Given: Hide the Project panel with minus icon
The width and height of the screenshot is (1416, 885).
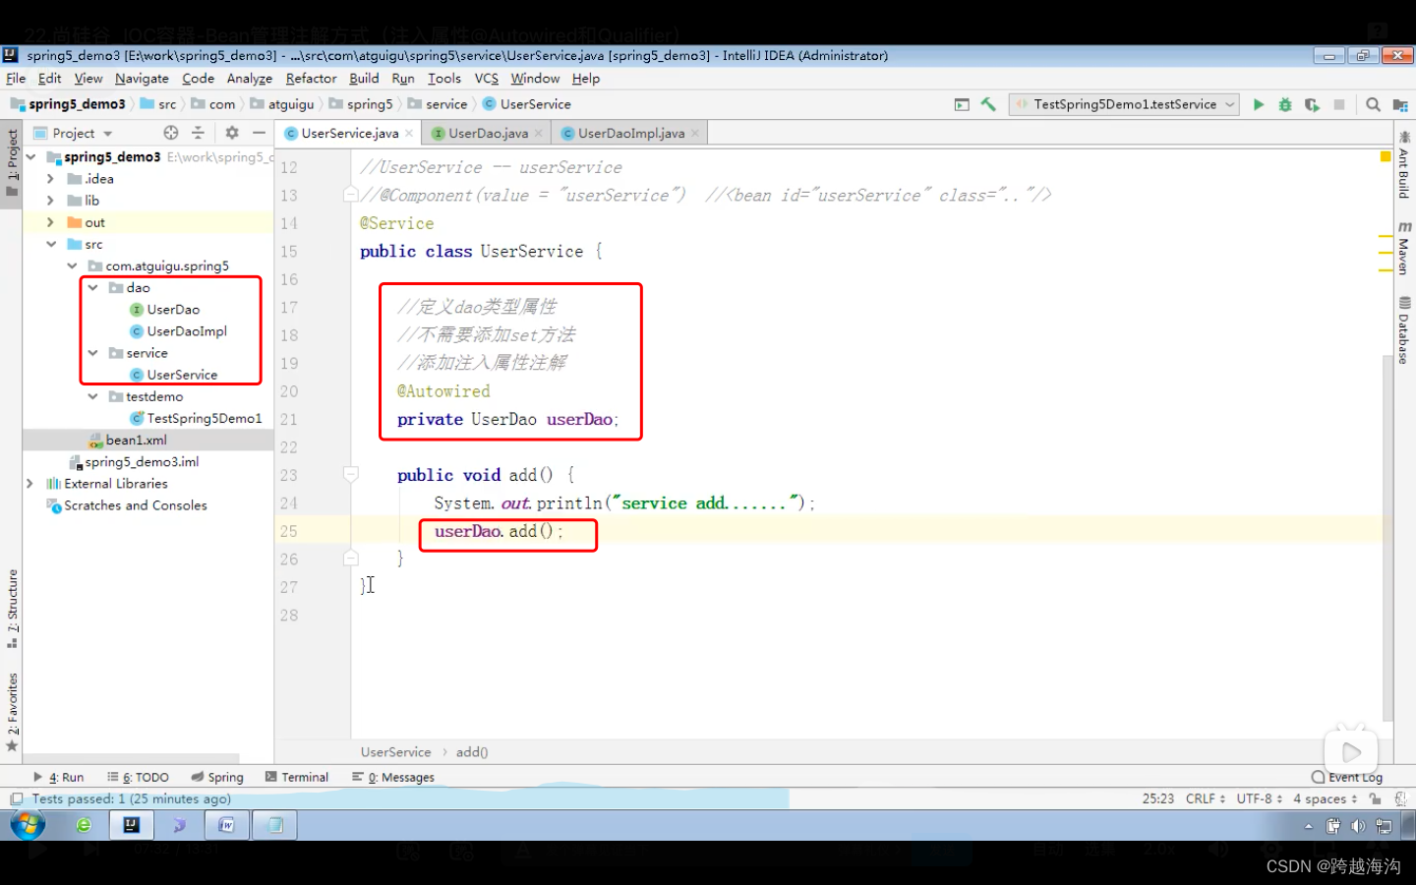Looking at the screenshot, I should coord(259,133).
